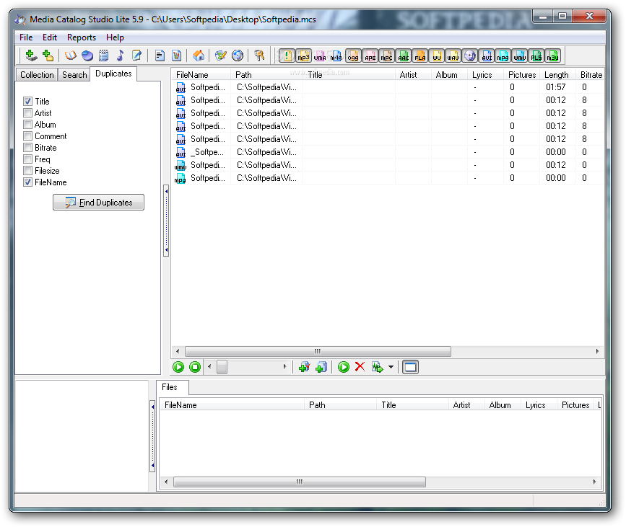This screenshot has height=527, width=626.
Task: Toggle the mpg file type filter
Action: 503,56
